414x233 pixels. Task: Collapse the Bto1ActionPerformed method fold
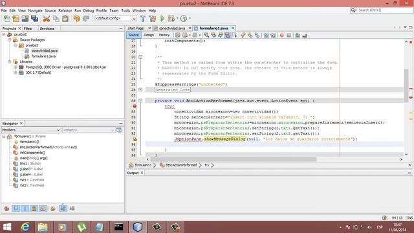(140, 101)
